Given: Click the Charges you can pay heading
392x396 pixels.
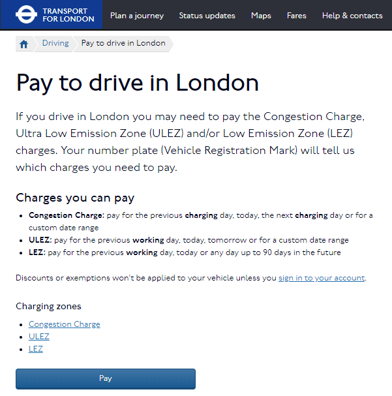Looking at the screenshot, I should point(75,198).
